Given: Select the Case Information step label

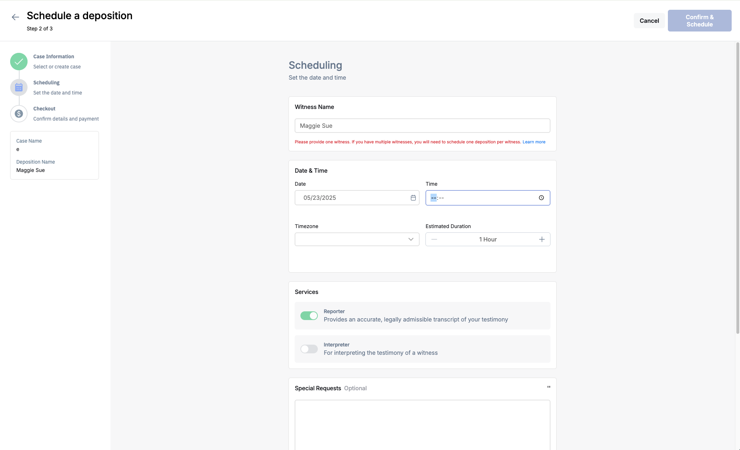Looking at the screenshot, I should click(x=54, y=56).
